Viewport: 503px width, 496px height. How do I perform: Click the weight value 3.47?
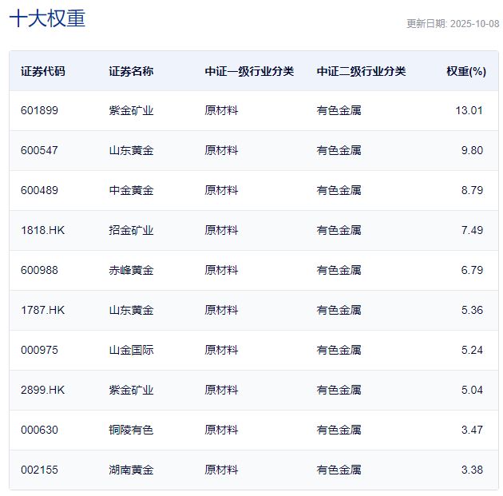click(472, 430)
